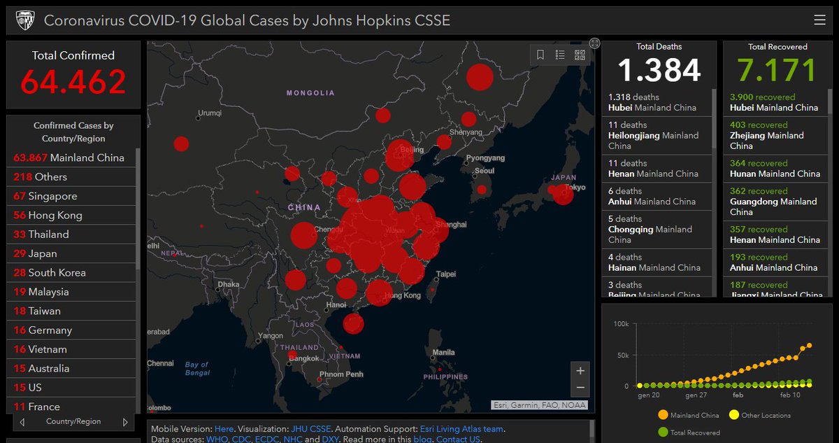Viewport: 839px width, 443px height.
Task: Select Thailand with 33 cases
Action: click(x=71, y=234)
